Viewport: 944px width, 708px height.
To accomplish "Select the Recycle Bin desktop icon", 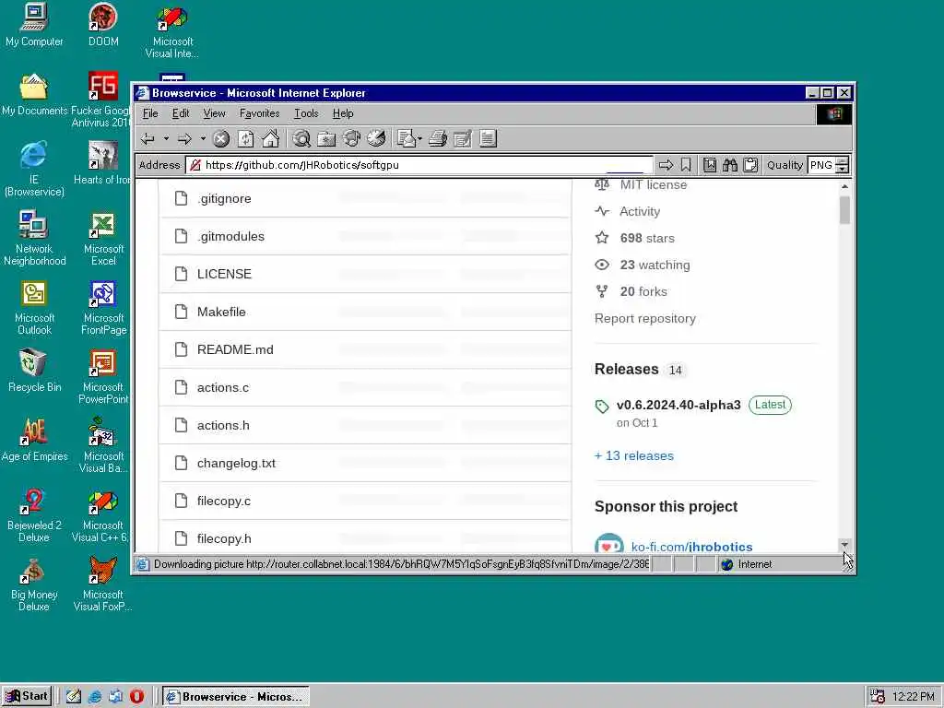I will click(x=34, y=371).
